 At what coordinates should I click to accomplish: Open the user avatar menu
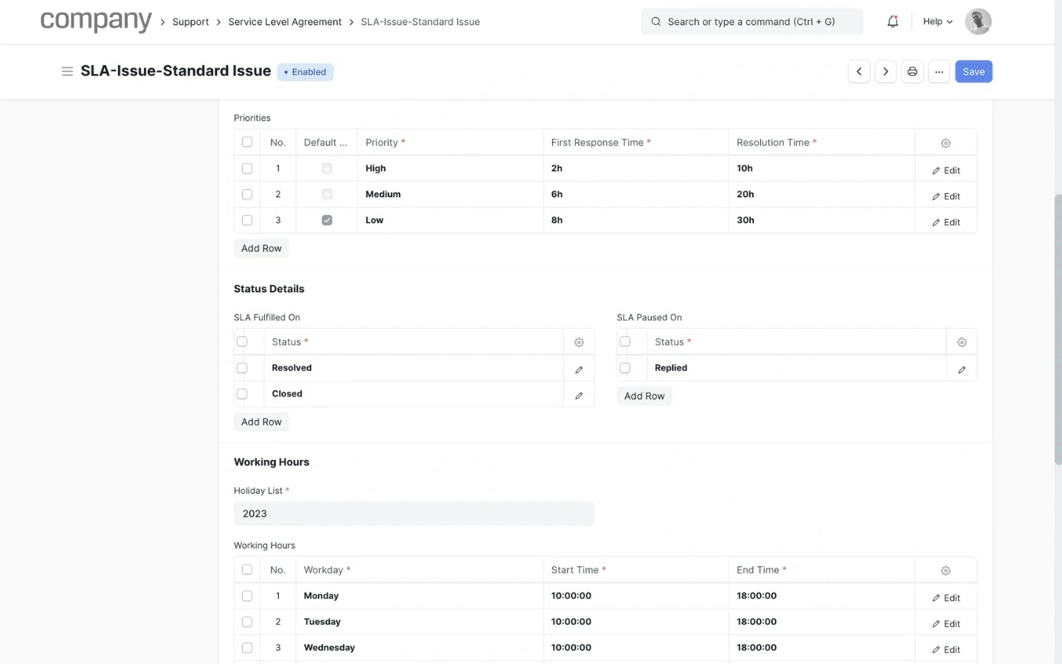coord(977,22)
